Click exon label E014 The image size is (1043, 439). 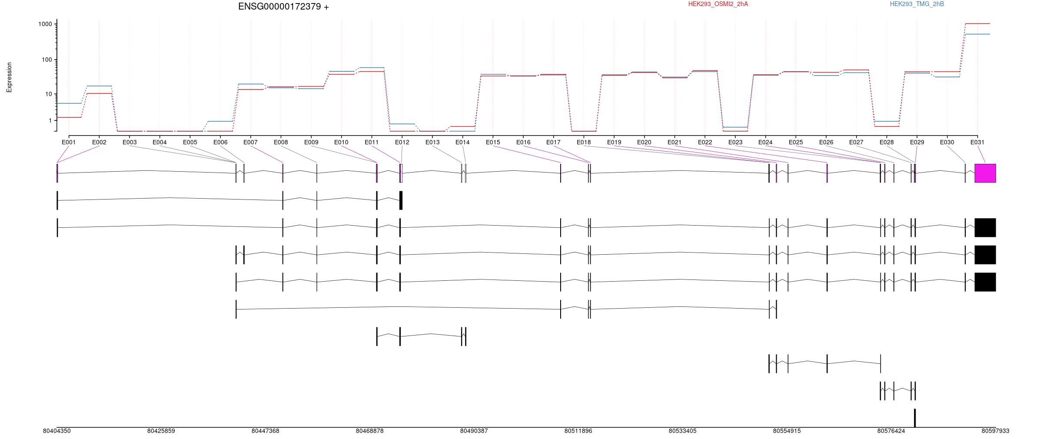pos(462,142)
